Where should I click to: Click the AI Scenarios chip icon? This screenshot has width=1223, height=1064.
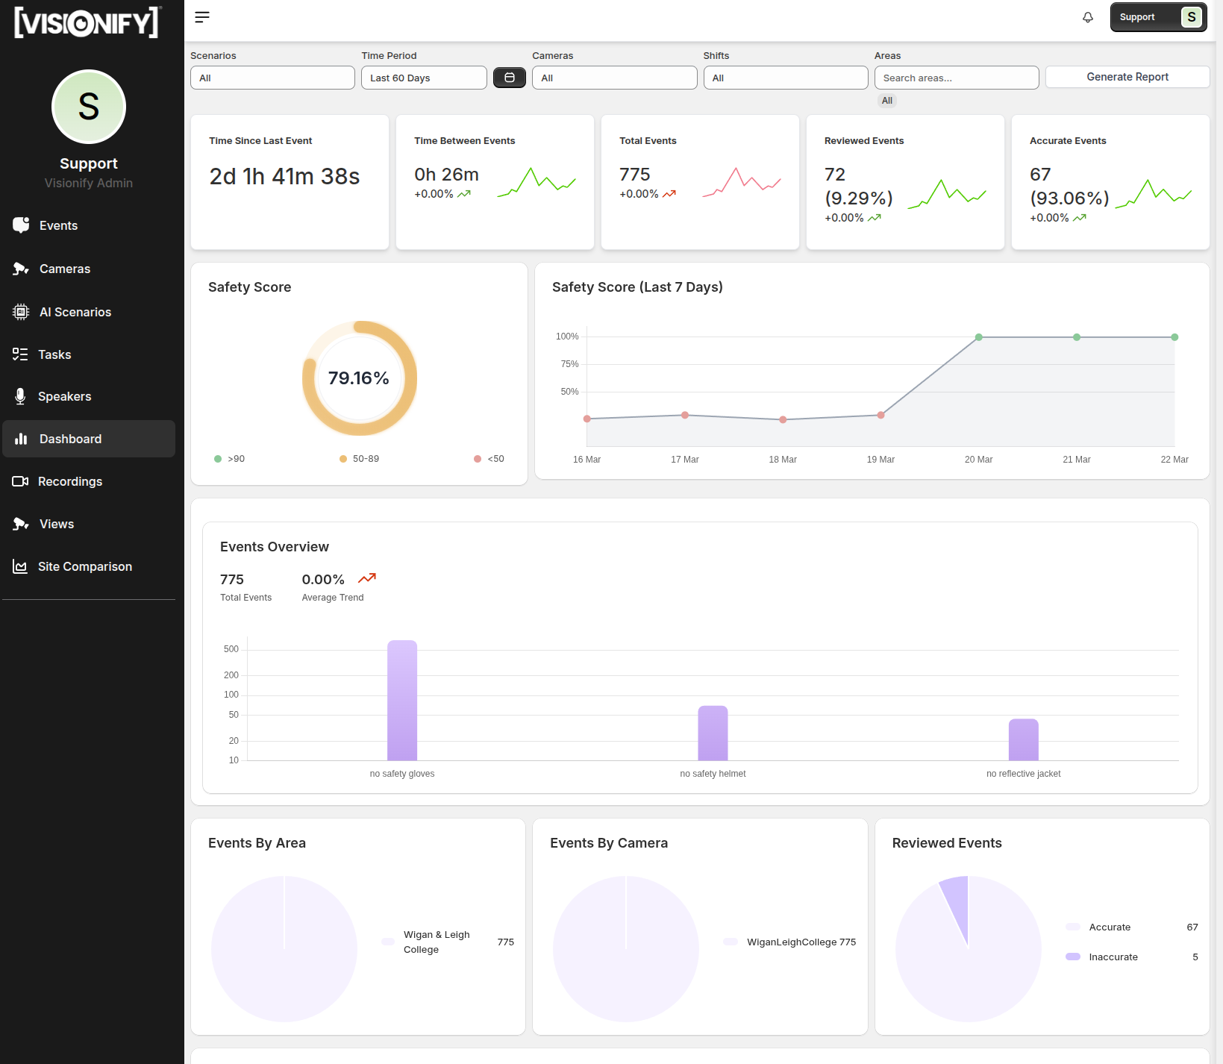(x=21, y=312)
